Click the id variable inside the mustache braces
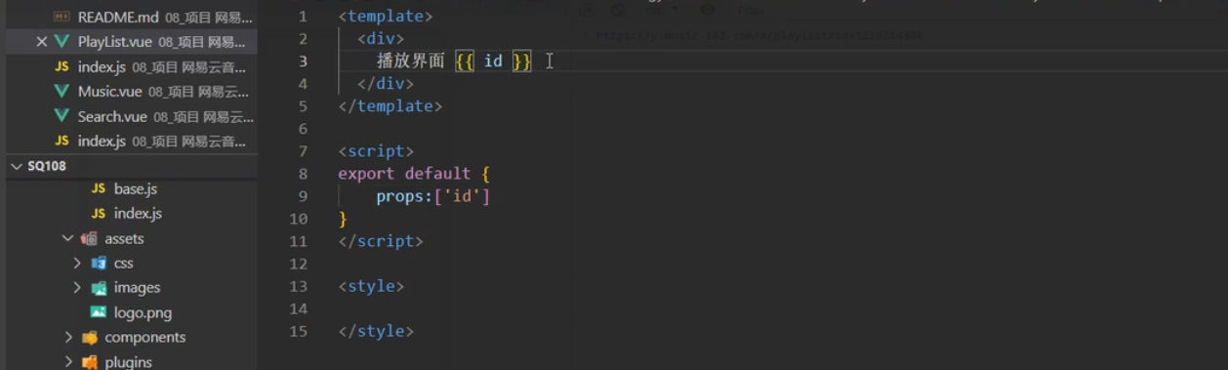The width and height of the screenshot is (1228, 370). (x=493, y=62)
